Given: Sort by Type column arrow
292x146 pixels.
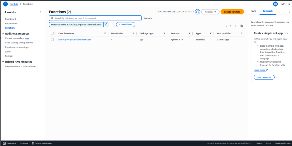Looking at the screenshot, I should coord(211,33).
